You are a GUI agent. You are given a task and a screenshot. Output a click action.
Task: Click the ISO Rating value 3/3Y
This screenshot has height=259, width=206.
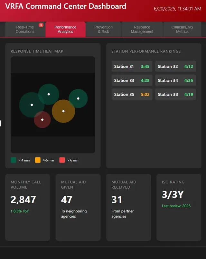click(173, 194)
